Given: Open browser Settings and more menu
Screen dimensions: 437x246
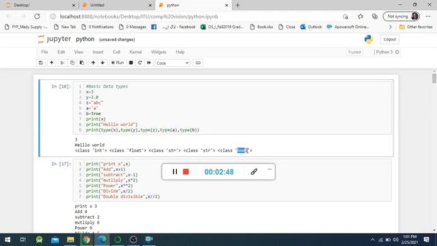Looking at the screenshot, I should pyautogui.click(x=428, y=16).
